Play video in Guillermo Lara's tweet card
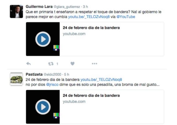 (x=43, y=39)
